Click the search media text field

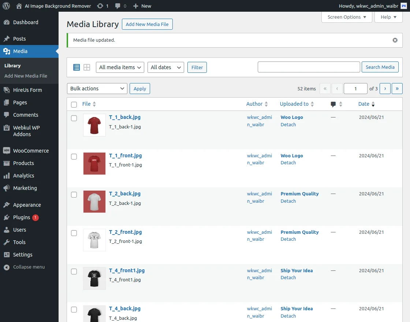point(309,67)
